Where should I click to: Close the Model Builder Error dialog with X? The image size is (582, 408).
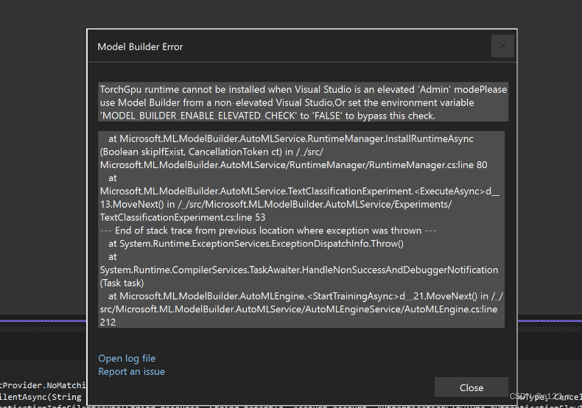point(502,46)
